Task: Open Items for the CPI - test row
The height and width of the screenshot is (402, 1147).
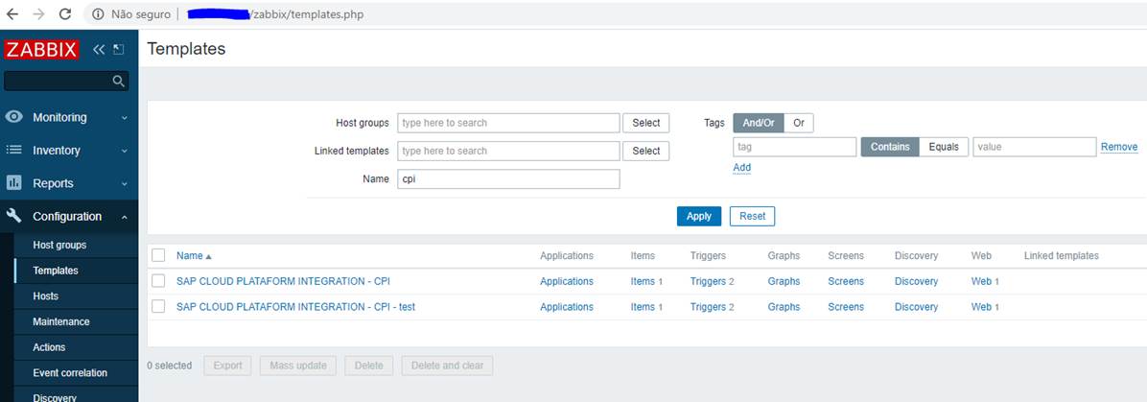Action: pyautogui.click(x=643, y=307)
